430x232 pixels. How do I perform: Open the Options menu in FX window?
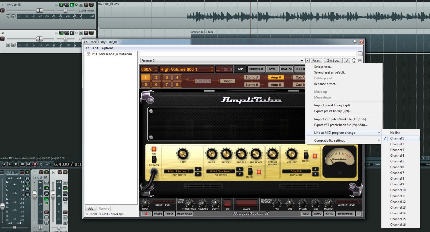(x=107, y=48)
